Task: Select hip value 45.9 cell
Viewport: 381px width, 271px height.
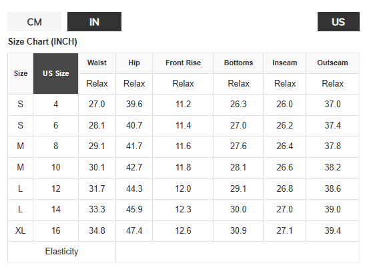Action: pyautogui.click(x=134, y=210)
